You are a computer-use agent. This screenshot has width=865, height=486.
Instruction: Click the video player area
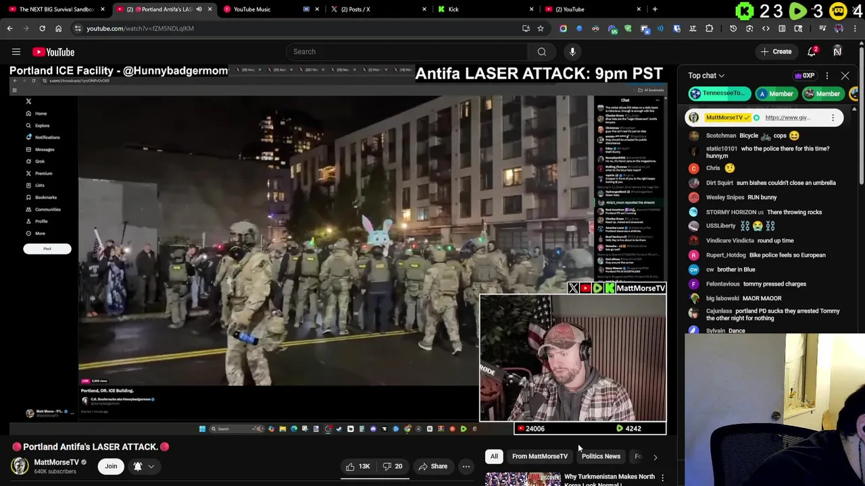(338, 250)
